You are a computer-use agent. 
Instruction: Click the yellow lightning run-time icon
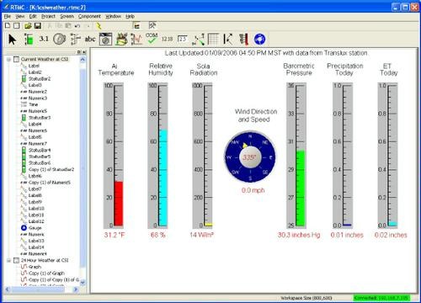[x=99, y=26]
